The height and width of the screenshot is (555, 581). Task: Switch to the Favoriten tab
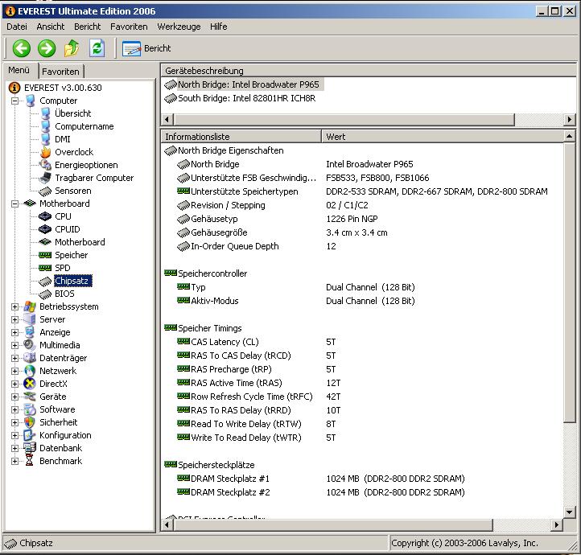[x=61, y=72]
